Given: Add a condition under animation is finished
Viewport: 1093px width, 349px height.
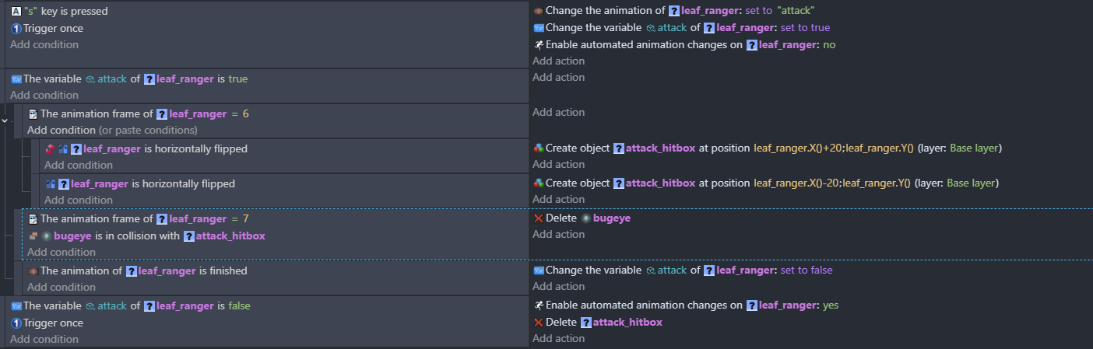Looking at the screenshot, I should click(62, 288).
